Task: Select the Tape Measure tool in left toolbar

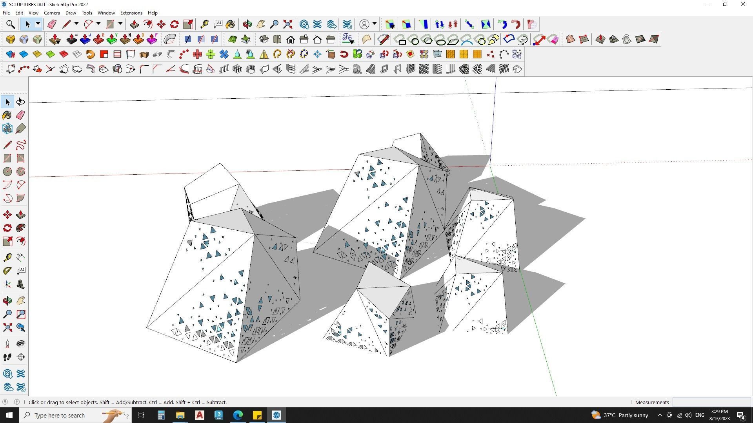Action: click(x=7, y=257)
